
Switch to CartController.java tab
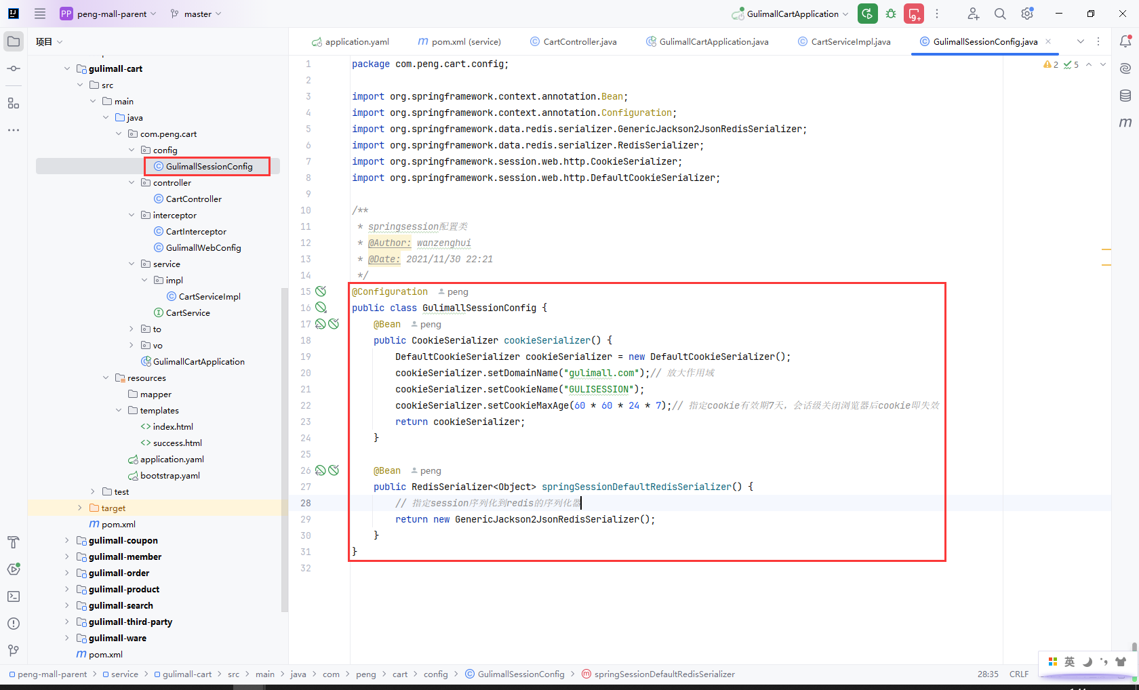[574, 41]
